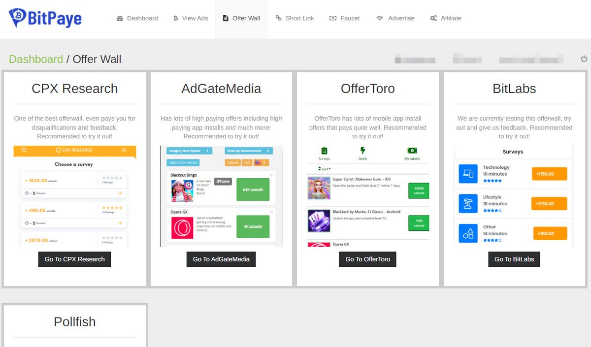Open the CPX Research preview image
Image resolution: width=591 pixels, height=347 pixels.
coord(75,196)
